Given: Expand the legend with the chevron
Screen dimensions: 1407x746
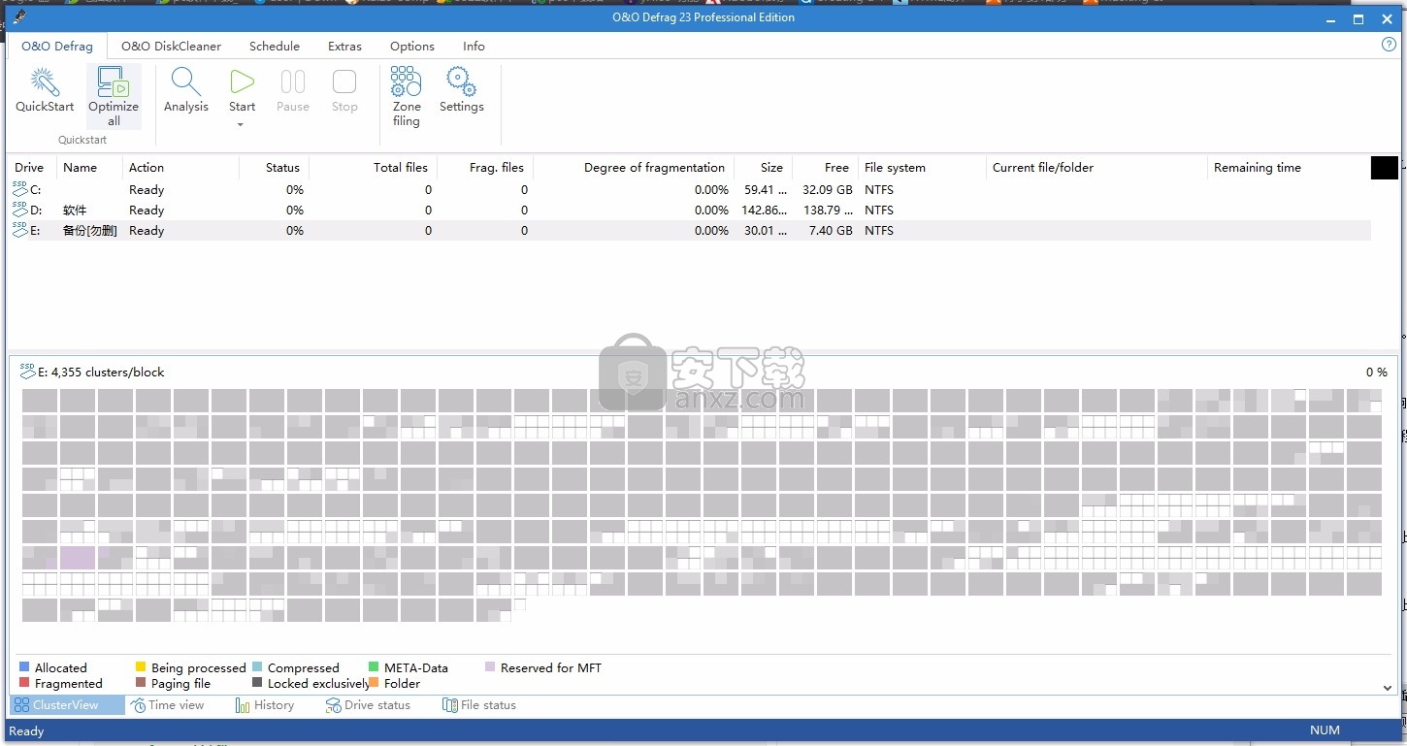Looking at the screenshot, I should point(1388,688).
